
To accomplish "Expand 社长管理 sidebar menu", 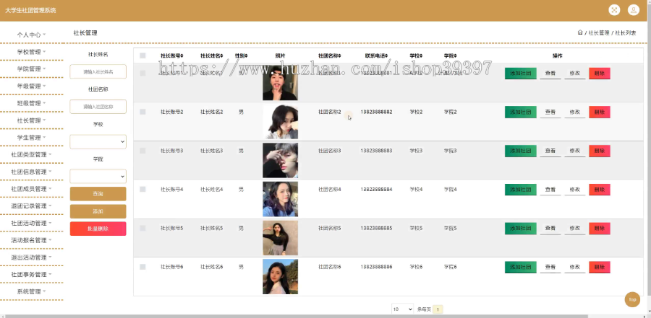I will [32, 120].
